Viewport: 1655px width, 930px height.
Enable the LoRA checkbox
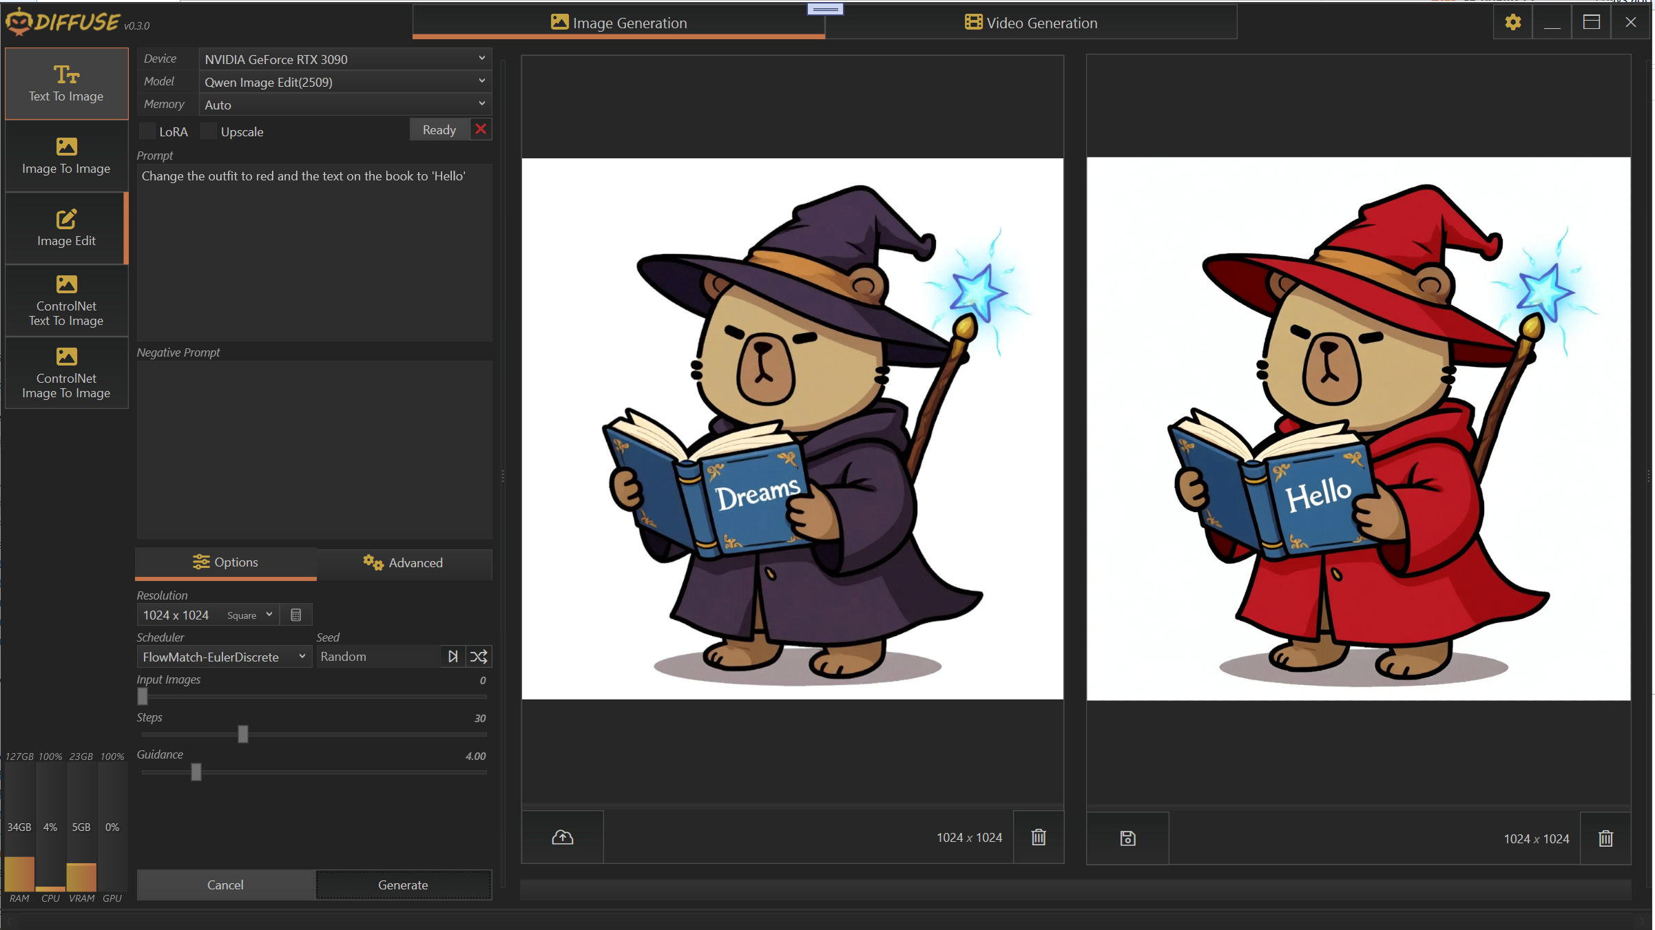coord(147,131)
